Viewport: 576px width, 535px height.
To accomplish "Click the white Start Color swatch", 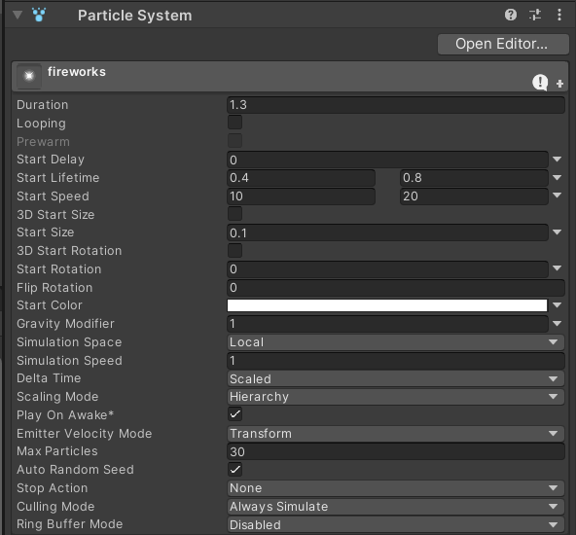I will pos(387,305).
